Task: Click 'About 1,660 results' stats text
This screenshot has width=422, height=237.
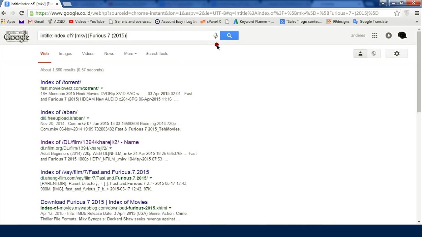Action: (x=72, y=70)
